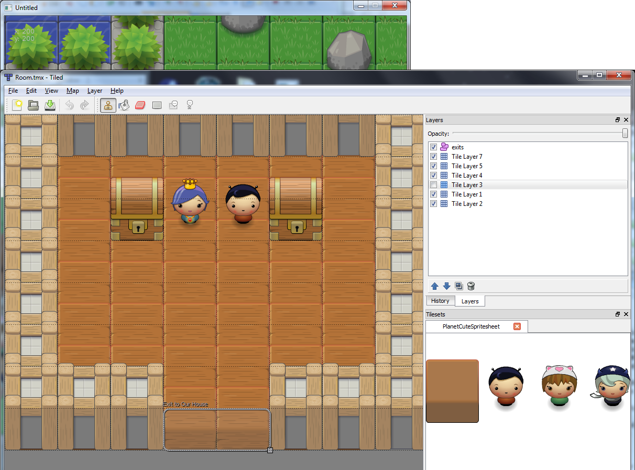Viewport: 635px width, 470px height.
Task: Click the right treasure chest on the map
Action: 296,209
